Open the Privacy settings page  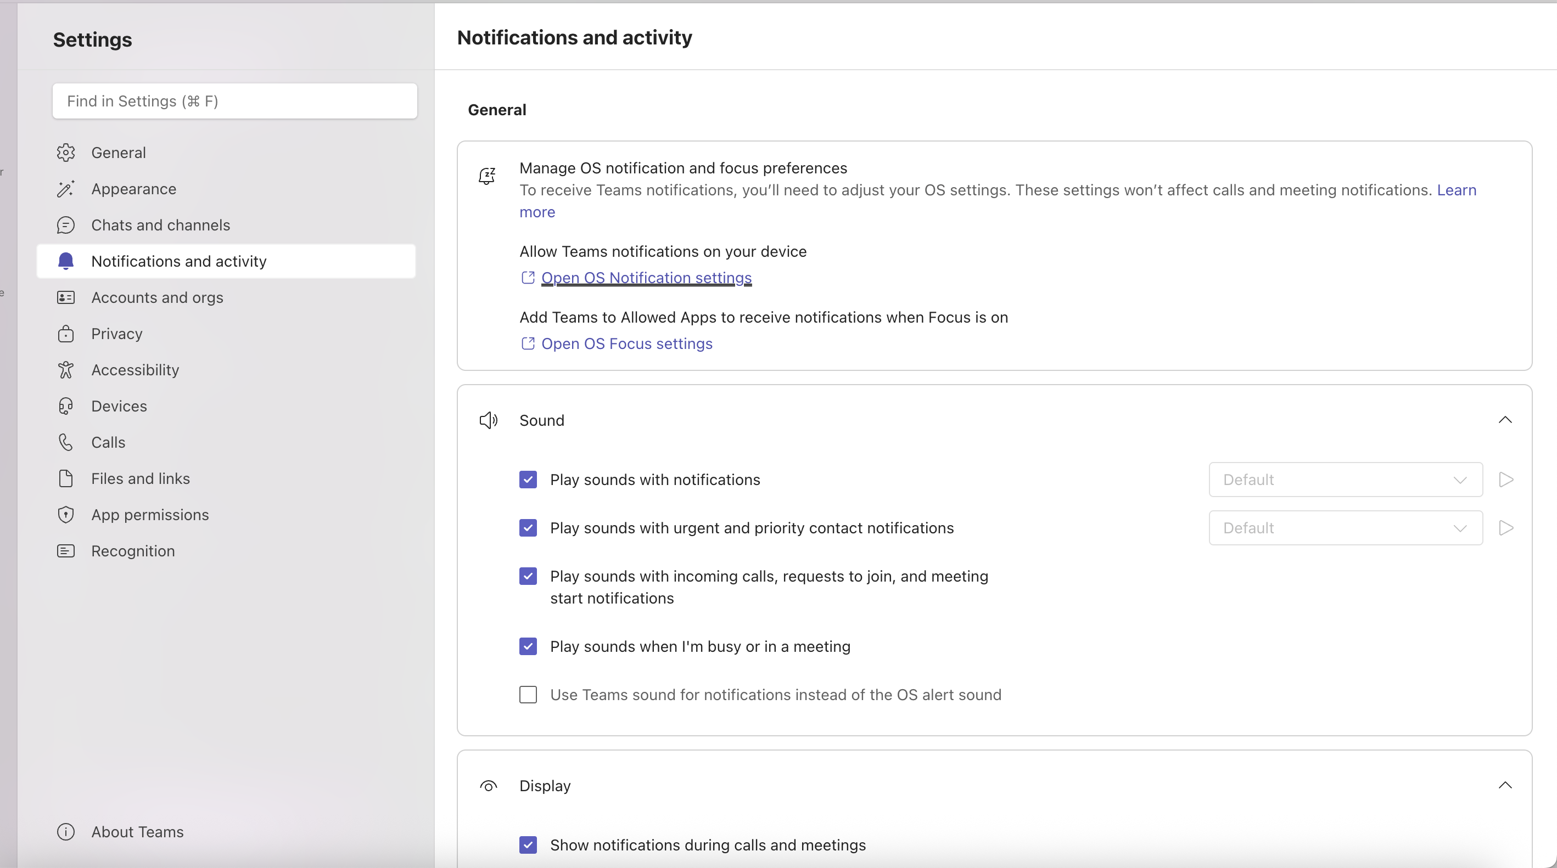click(x=116, y=334)
